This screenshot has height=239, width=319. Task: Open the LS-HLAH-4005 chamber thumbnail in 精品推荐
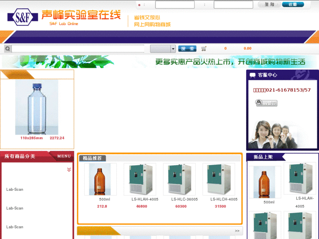140,179
